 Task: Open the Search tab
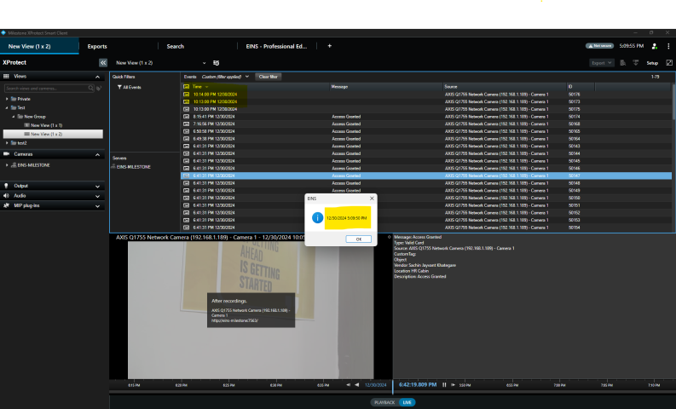point(175,46)
